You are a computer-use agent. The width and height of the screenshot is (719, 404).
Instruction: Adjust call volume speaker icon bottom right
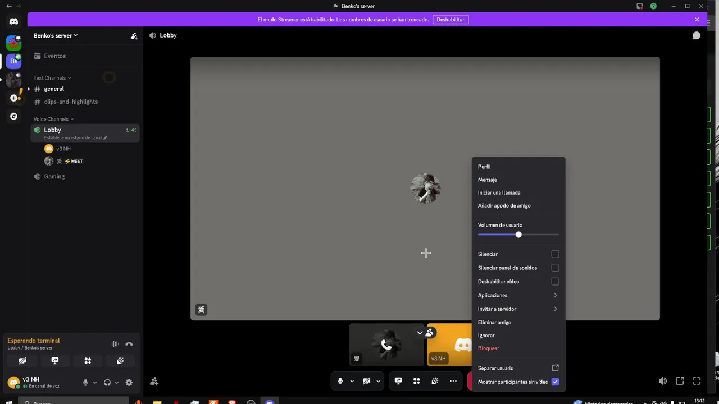pyautogui.click(x=663, y=381)
